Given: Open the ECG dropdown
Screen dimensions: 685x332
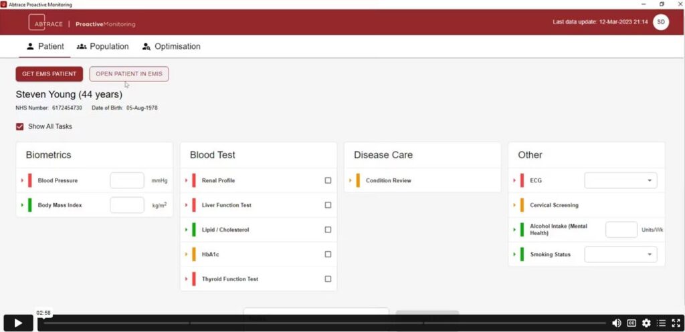Looking at the screenshot, I should tap(621, 180).
